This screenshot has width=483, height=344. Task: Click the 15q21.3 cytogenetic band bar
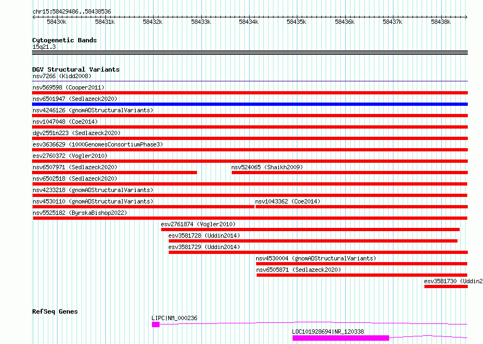tap(250, 53)
